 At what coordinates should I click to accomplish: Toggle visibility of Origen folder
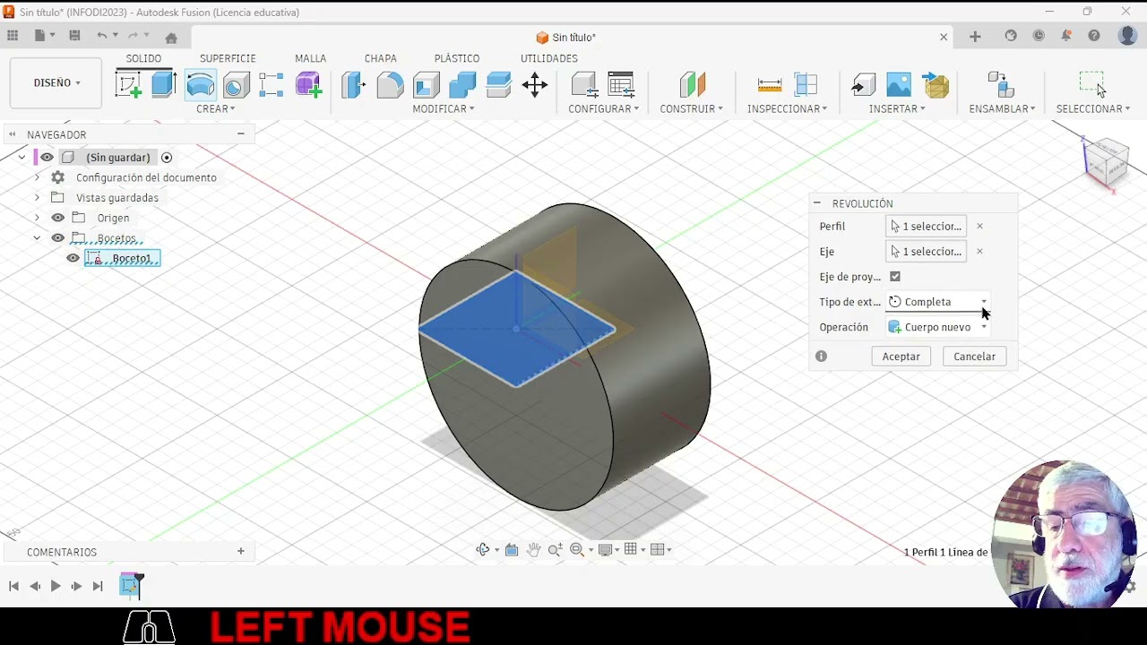pos(57,218)
